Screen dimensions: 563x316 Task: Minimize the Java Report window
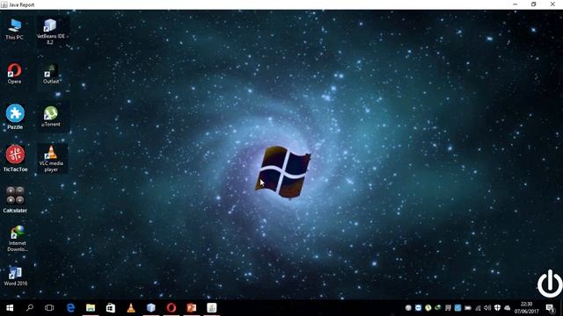(x=515, y=4)
